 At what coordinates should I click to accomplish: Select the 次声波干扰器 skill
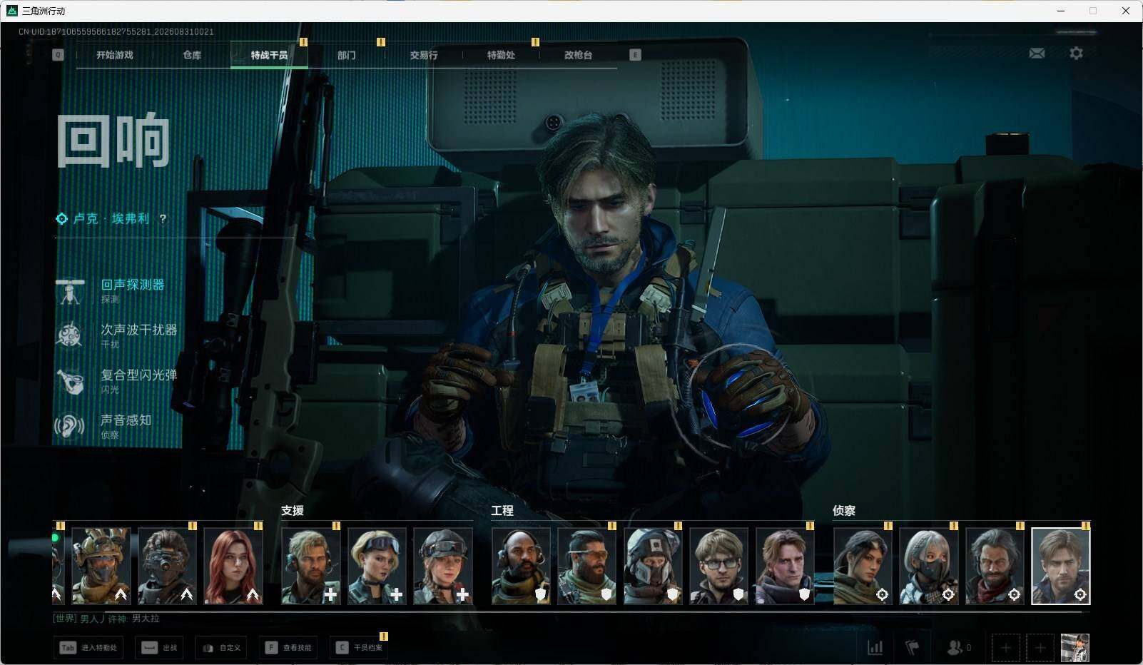tap(118, 335)
